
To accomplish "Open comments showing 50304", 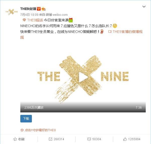I will pyautogui.click(x=94, y=139).
